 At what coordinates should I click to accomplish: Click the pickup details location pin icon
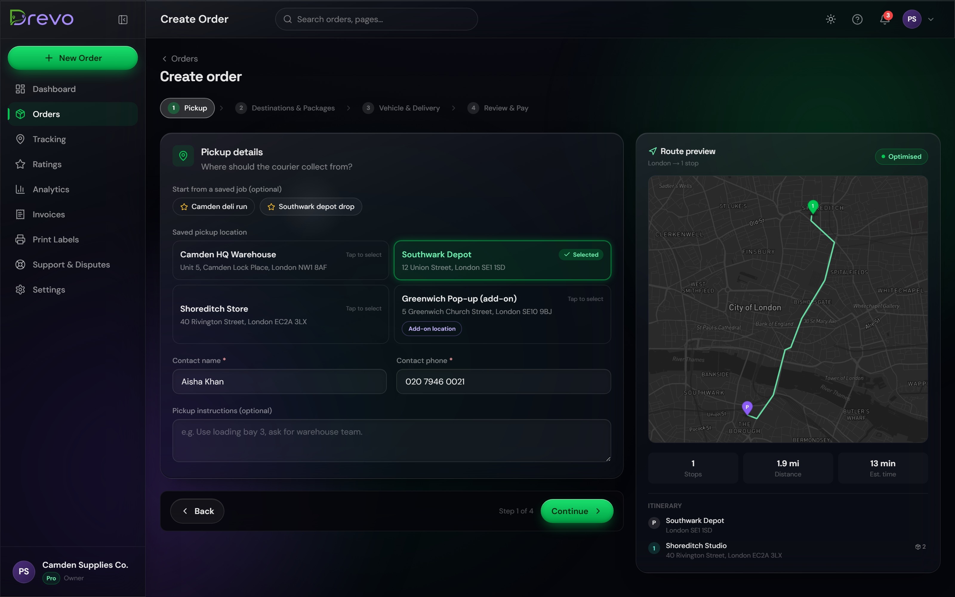(183, 156)
